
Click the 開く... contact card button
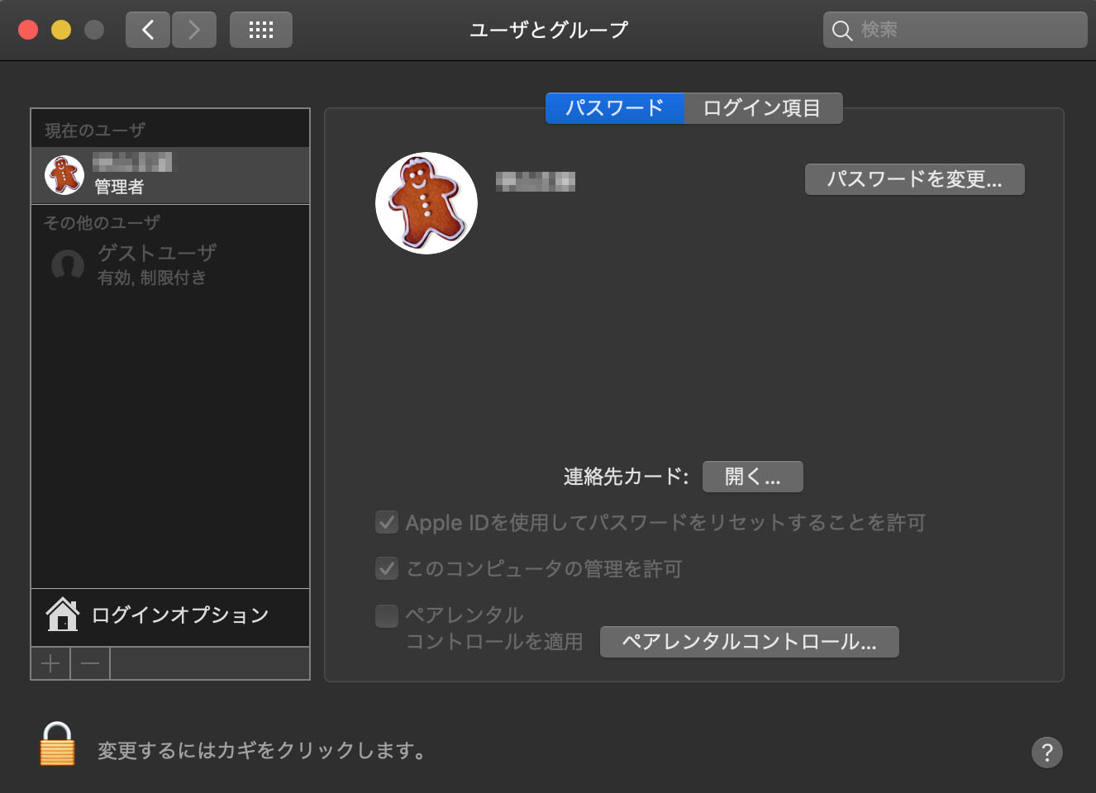coord(752,477)
